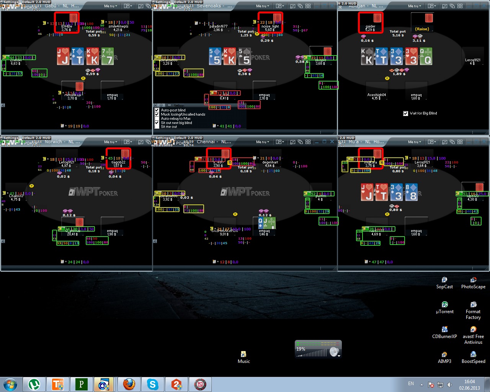Image resolution: width=490 pixels, height=392 pixels.
Task: Open the Music folder on desktop
Action: pos(243,357)
